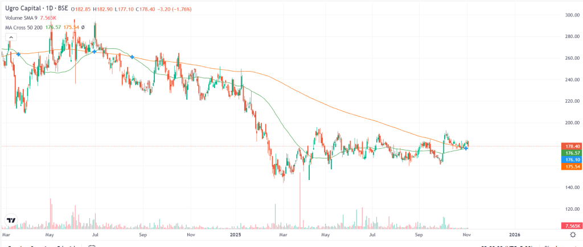Click the orange 175.54 value in MA Cross legend
Viewport: 583px width, 247px height.
(x=72, y=27)
